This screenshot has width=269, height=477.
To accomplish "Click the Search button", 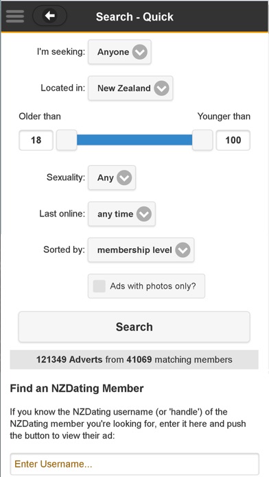I will [134, 327].
